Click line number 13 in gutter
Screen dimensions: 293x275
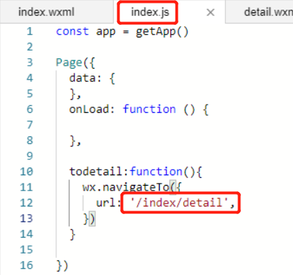pyautogui.click(x=26, y=218)
